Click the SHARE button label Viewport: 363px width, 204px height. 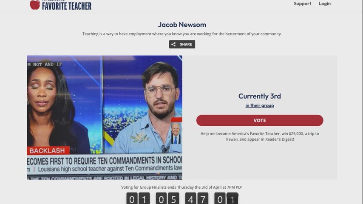click(x=186, y=44)
